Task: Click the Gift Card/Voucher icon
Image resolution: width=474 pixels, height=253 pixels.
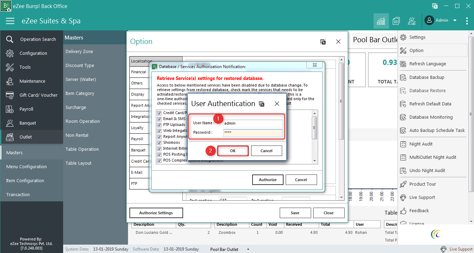Action: (10, 95)
